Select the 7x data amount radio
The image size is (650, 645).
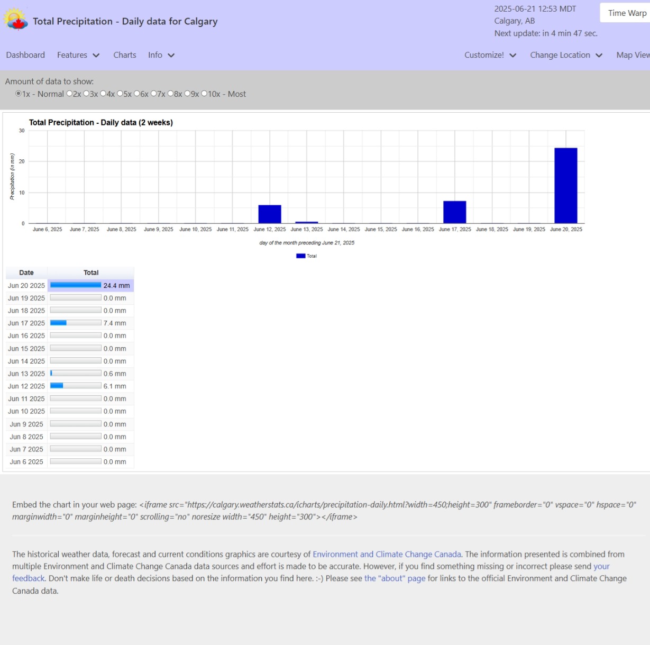coord(154,94)
